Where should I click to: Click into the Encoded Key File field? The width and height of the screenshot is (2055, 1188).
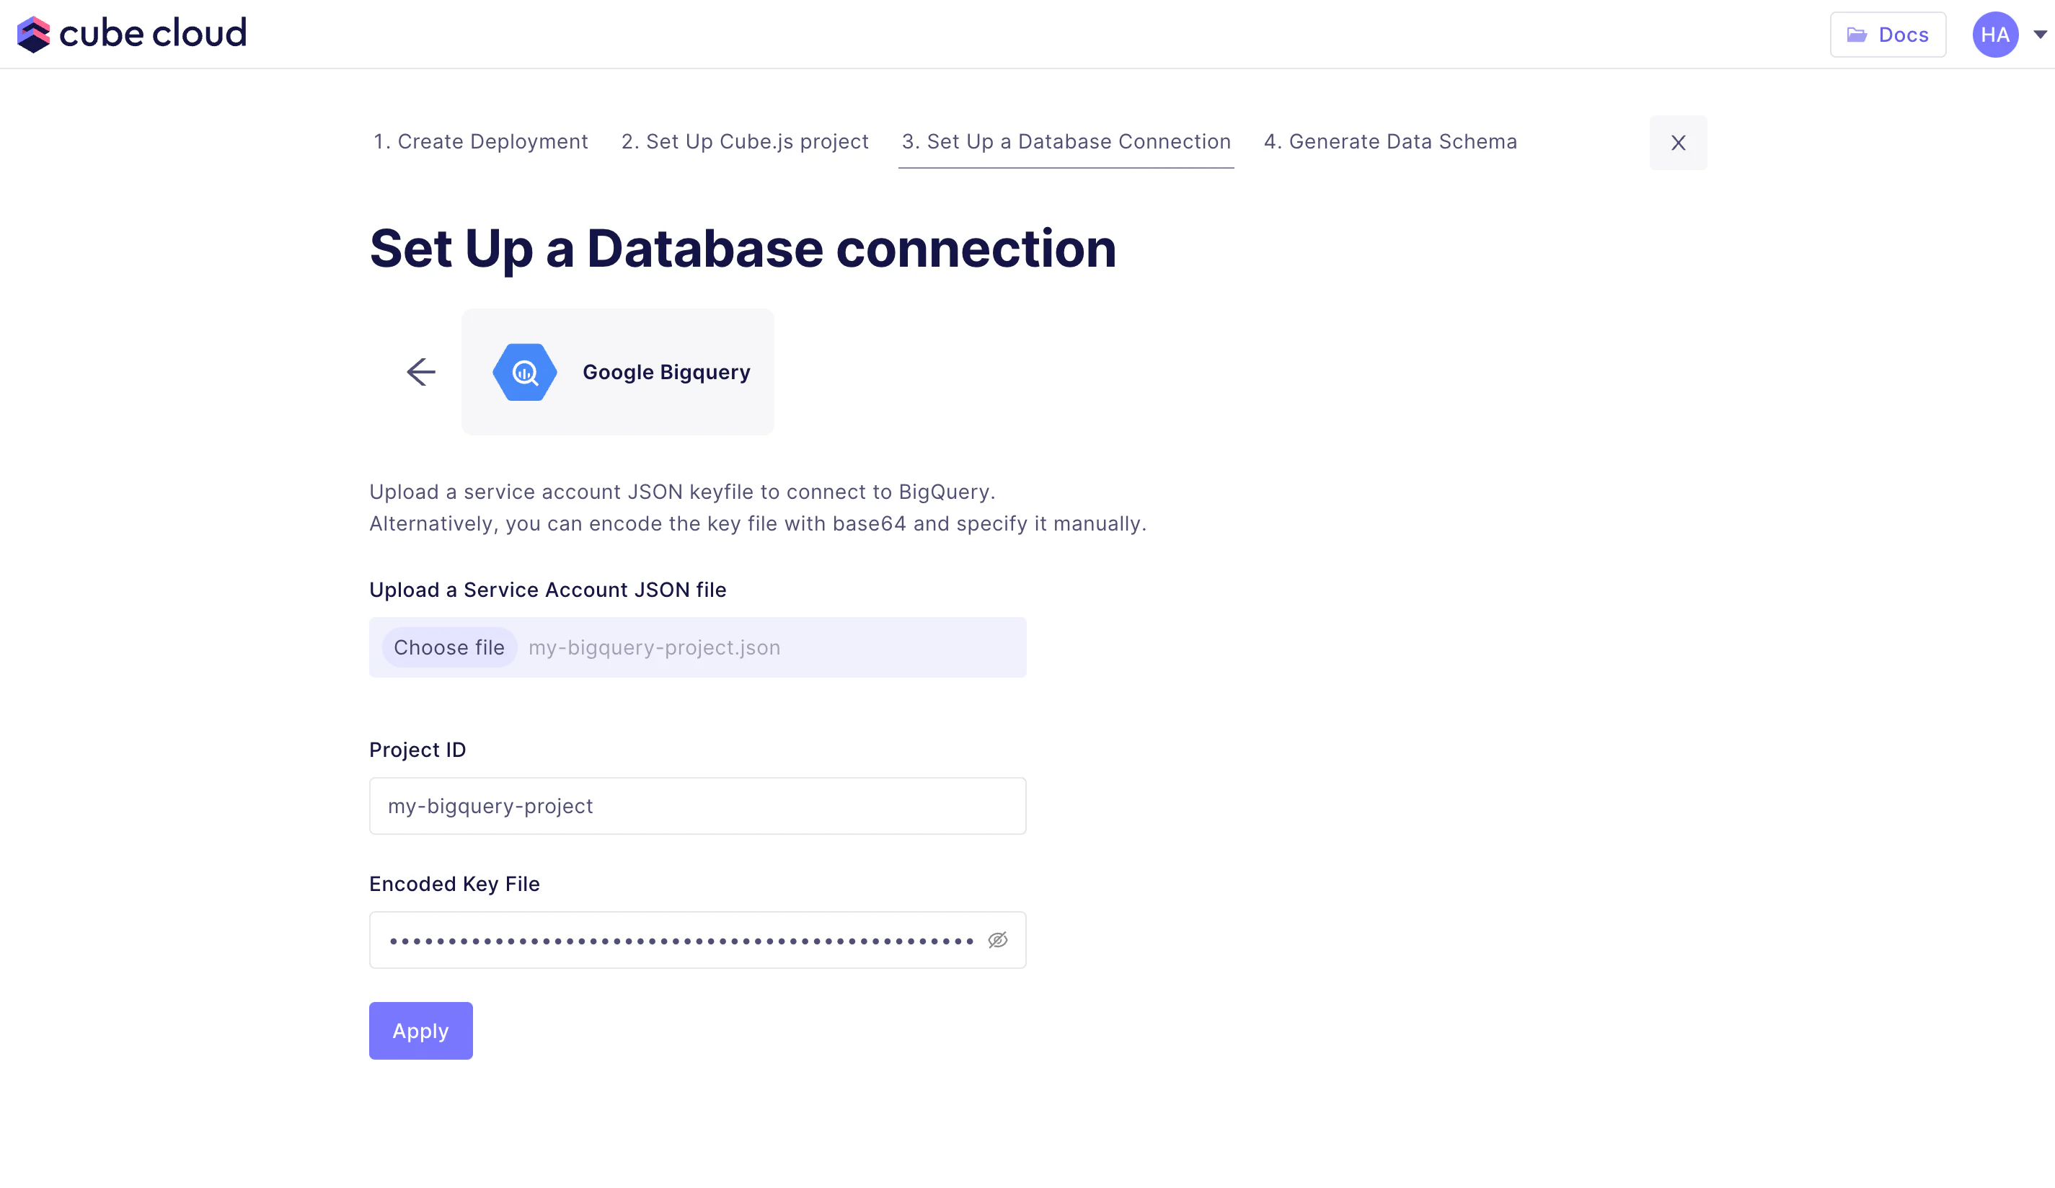[681, 940]
